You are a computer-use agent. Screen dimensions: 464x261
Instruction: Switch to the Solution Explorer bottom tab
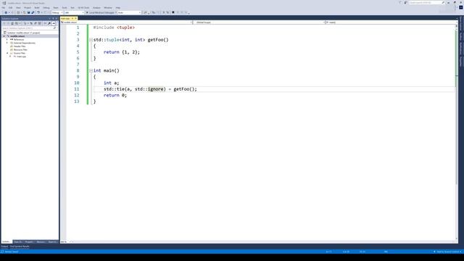(7, 241)
